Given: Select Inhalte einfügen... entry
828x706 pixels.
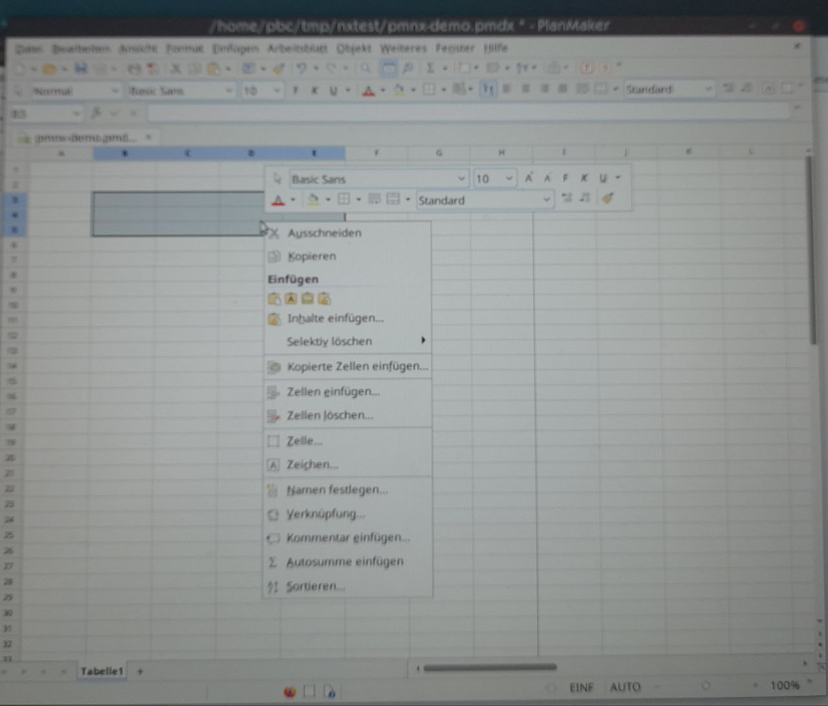Looking at the screenshot, I should tap(347, 318).
